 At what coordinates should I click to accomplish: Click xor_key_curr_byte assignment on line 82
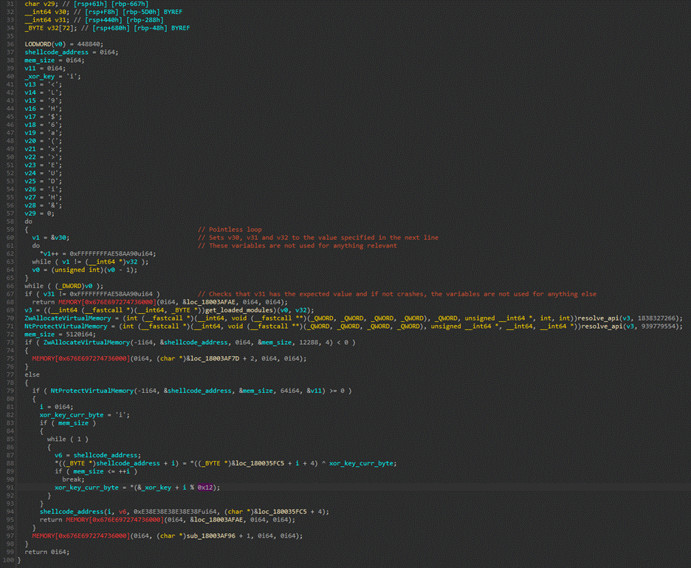tap(85, 415)
